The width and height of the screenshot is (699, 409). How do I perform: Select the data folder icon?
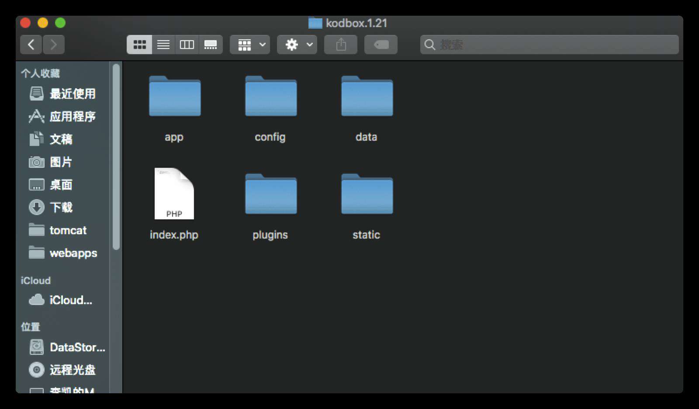367,96
